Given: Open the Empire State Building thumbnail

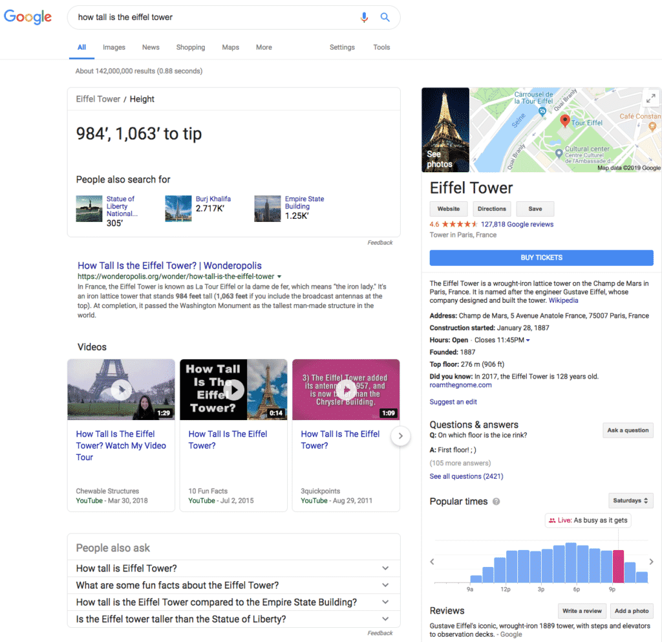Looking at the screenshot, I should tap(267, 209).
